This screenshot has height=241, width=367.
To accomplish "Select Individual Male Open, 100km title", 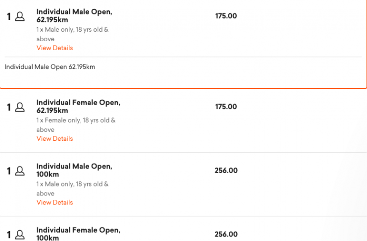I will [74, 170].
